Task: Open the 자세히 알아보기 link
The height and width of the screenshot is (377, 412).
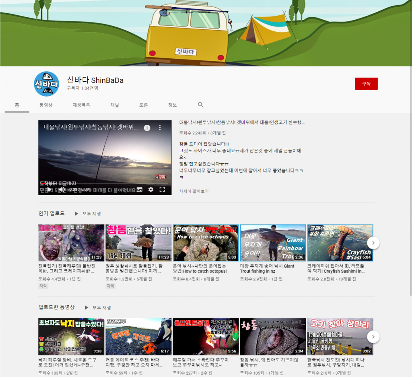Action: click(194, 191)
